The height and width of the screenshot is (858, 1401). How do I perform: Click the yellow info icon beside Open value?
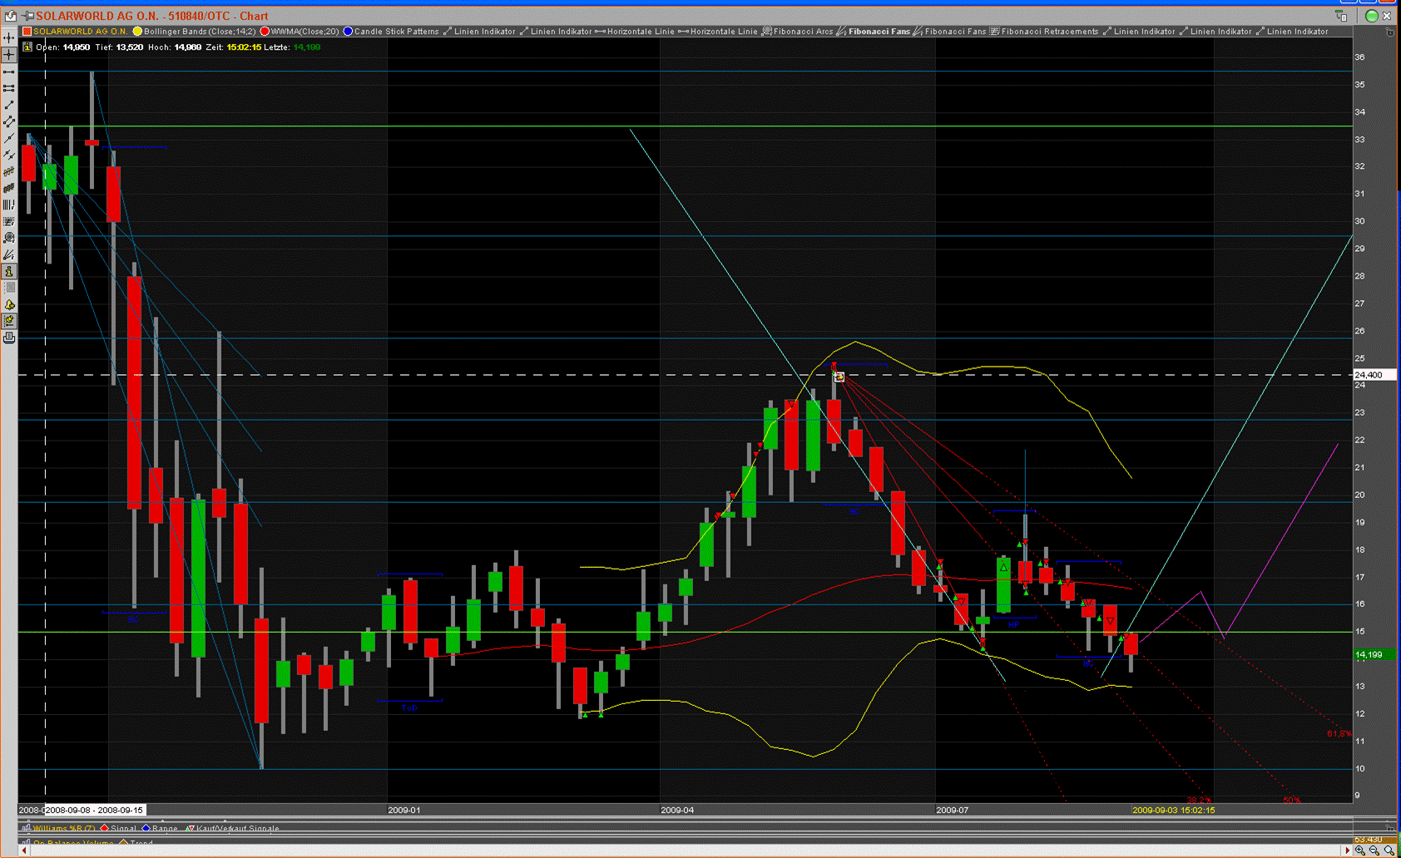point(27,47)
